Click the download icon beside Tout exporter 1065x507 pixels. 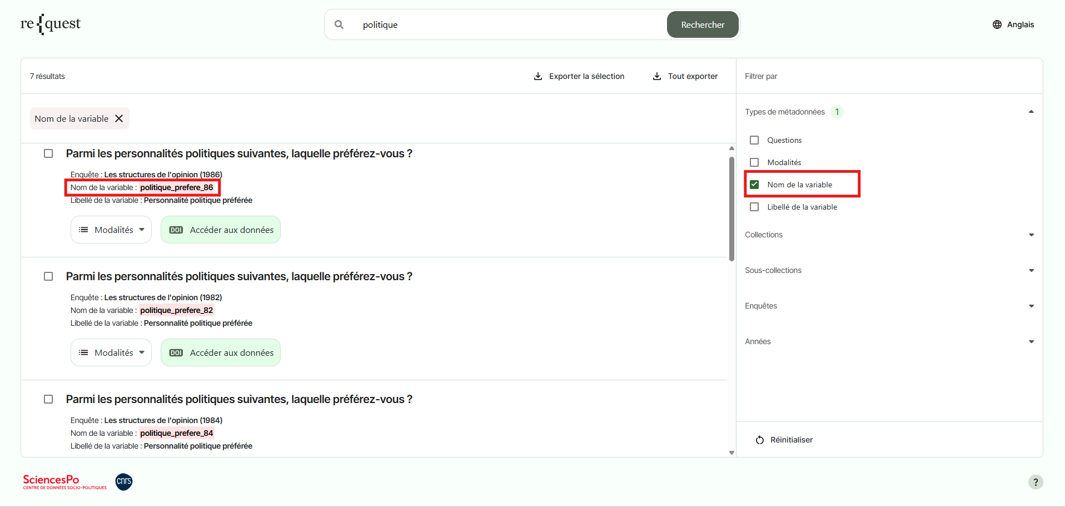(656, 76)
